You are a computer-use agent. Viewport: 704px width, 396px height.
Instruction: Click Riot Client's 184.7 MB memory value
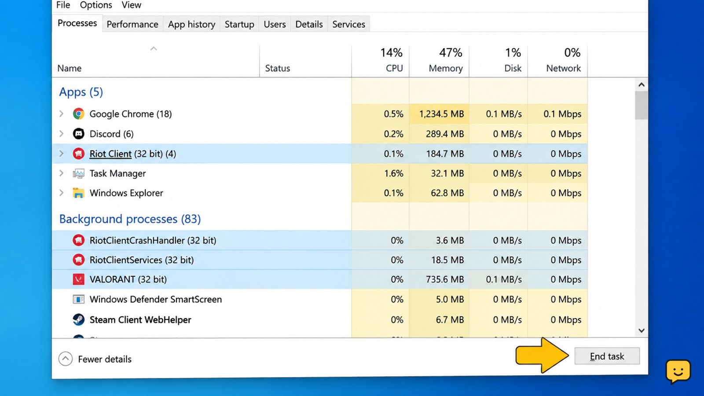tap(445, 154)
